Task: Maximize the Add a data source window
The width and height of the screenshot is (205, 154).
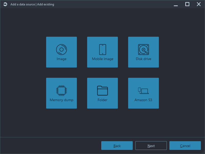Action: [x=187, y=4]
